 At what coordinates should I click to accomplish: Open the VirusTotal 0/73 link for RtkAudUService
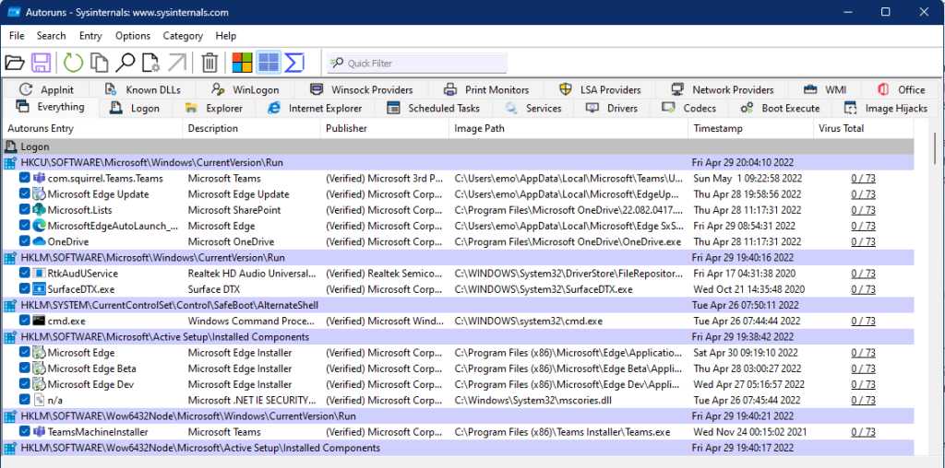click(863, 274)
